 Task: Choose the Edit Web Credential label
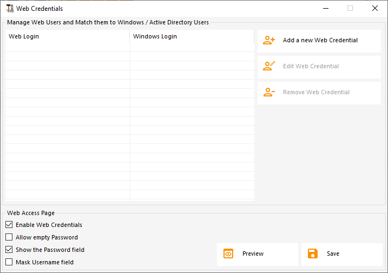coord(311,66)
